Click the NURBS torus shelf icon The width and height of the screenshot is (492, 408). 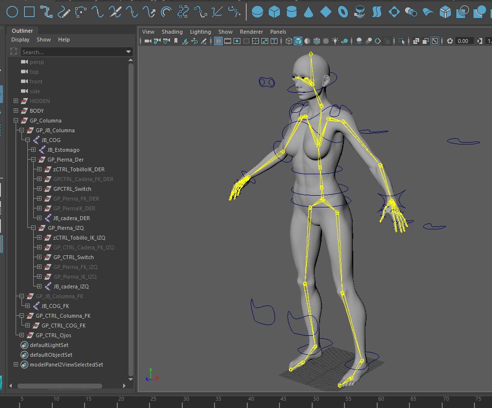coord(342,11)
